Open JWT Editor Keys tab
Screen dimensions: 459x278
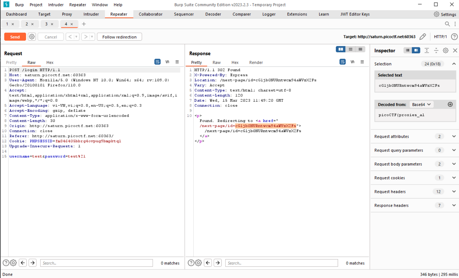pos(355,14)
